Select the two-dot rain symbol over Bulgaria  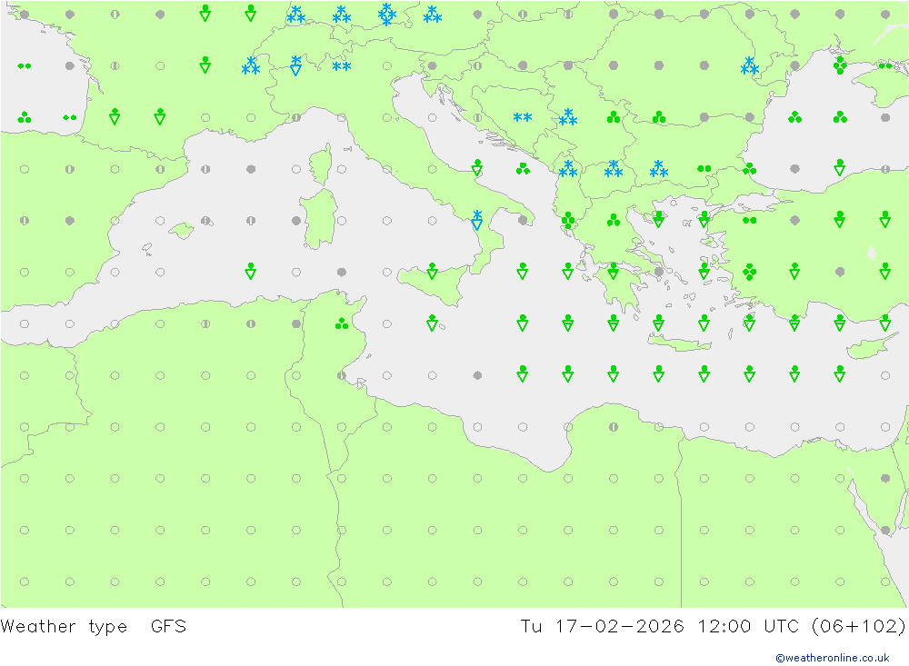point(704,169)
